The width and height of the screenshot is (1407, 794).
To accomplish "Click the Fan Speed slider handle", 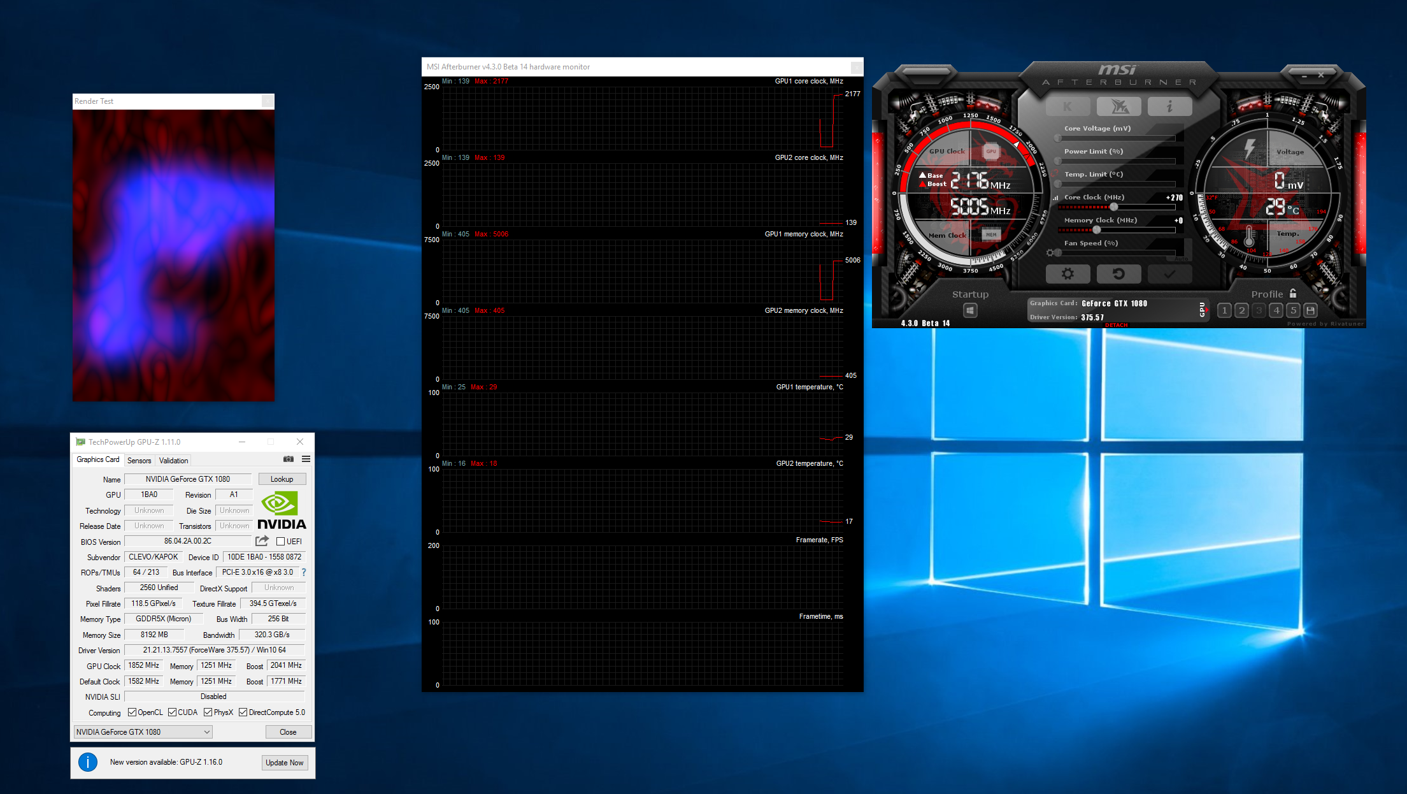I will pyautogui.click(x=1058, y=253).
